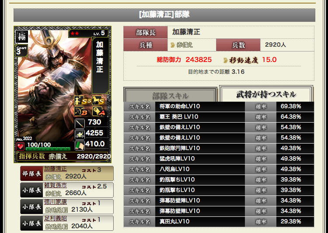Click the bow aptitude B icon
This screenshot has width=328, height=233.
point(81,111)
